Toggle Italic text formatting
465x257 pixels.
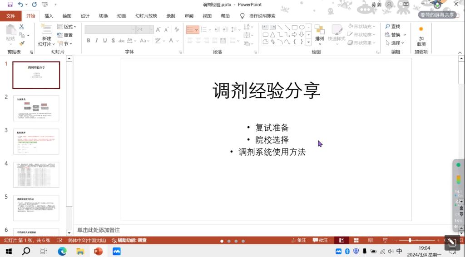(97, 41)
